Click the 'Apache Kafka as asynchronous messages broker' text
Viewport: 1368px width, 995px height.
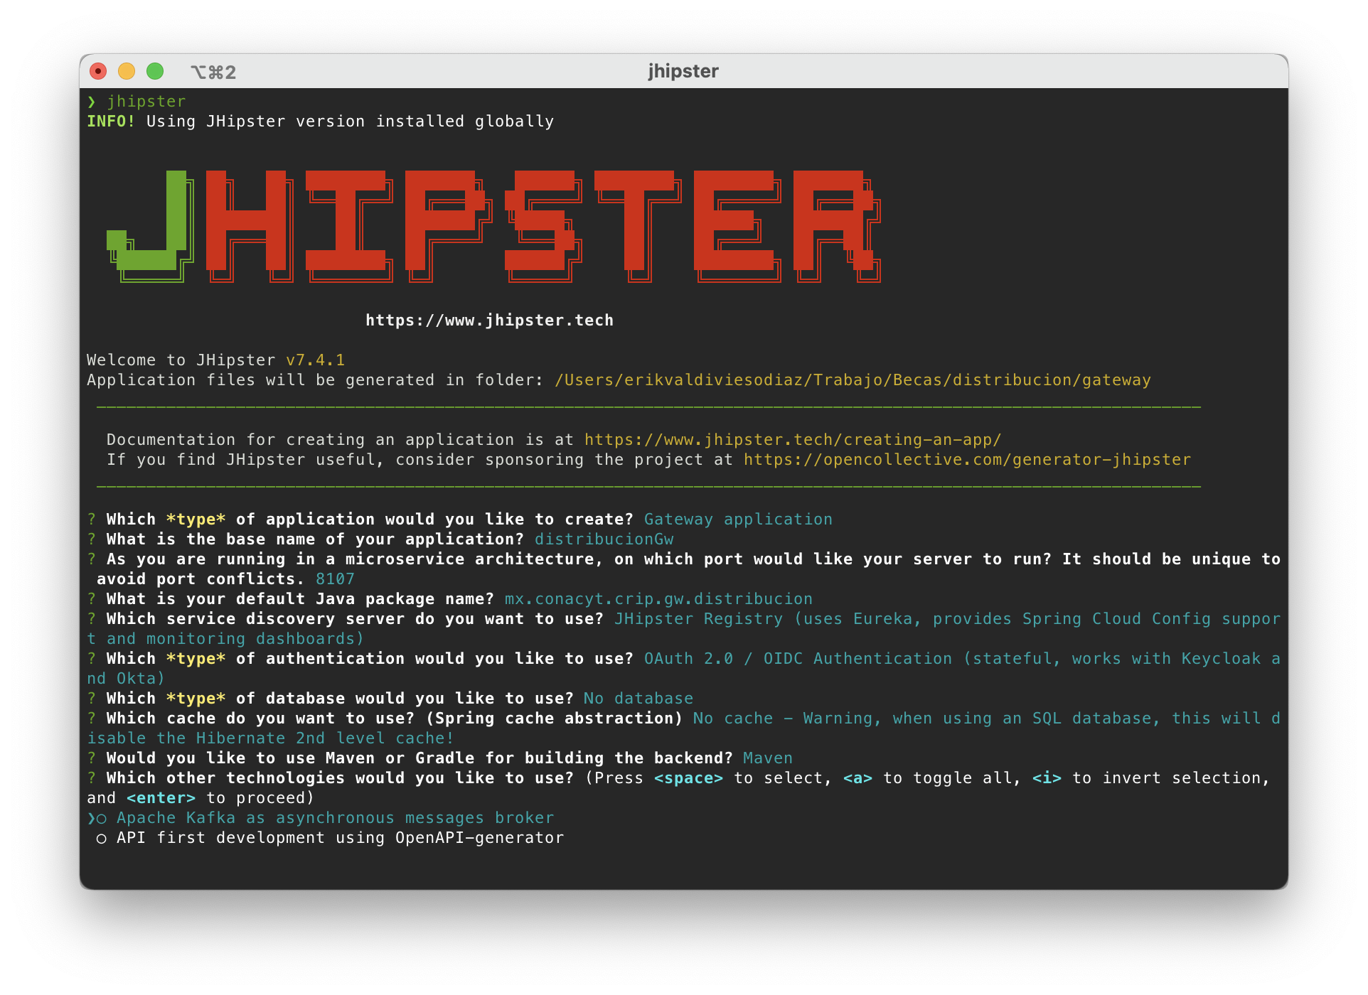[335, 818]
